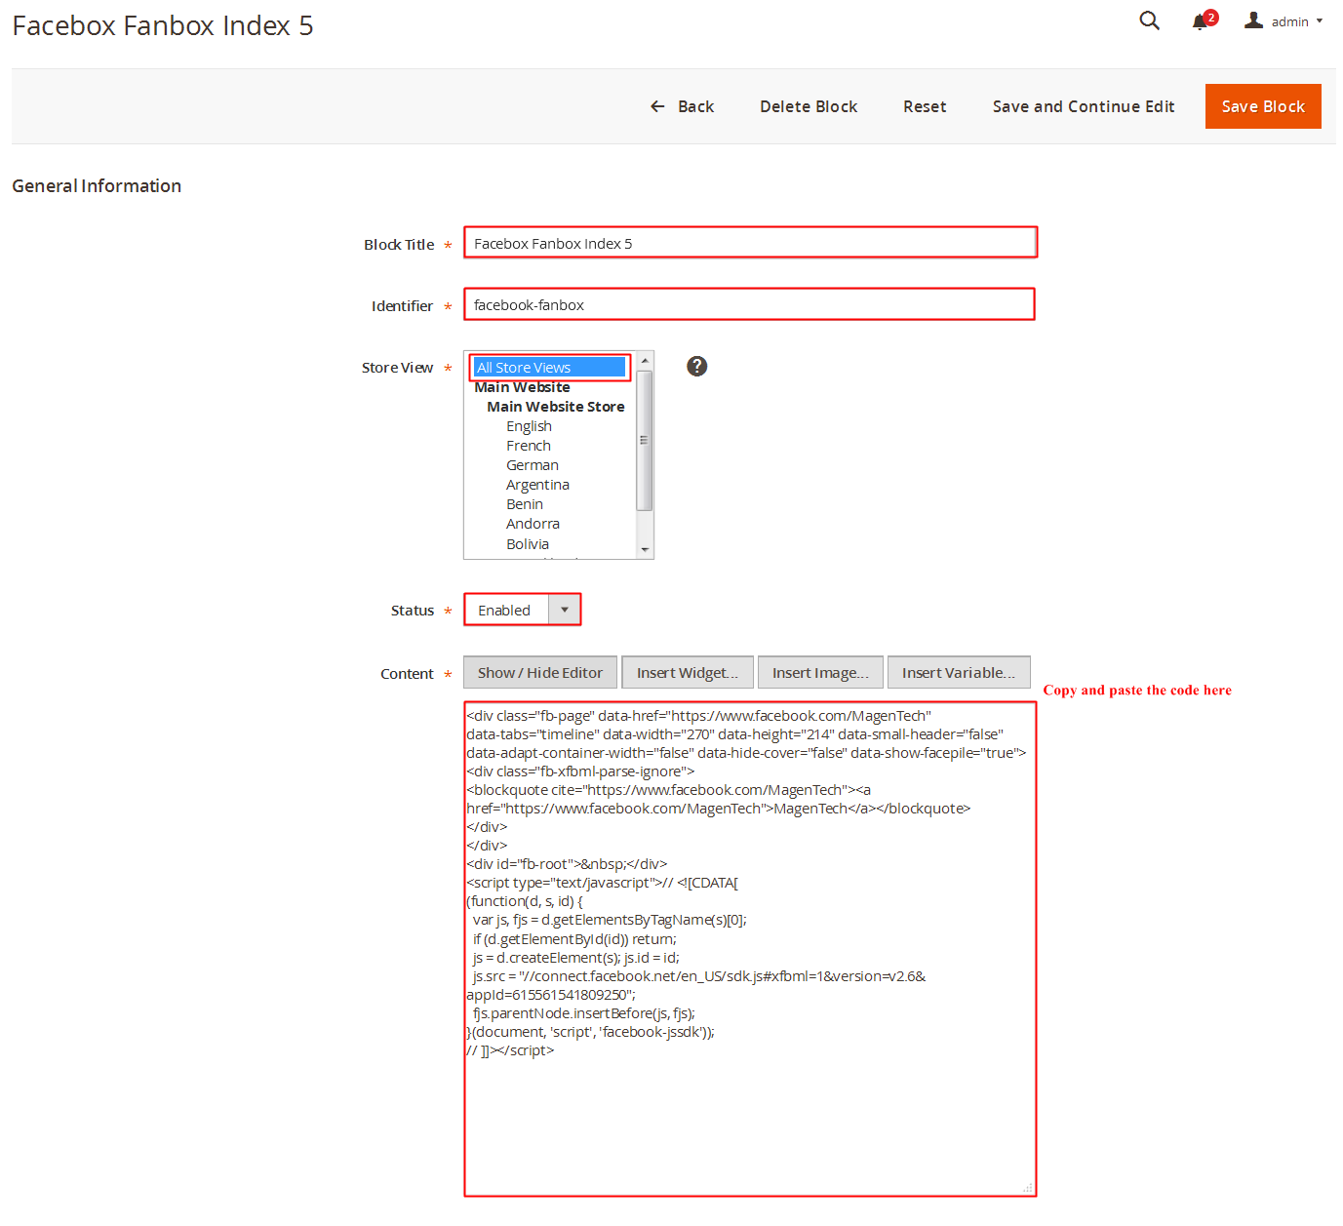
Task: Click Save and Continue Edit
Action: tap(1084, 106)
